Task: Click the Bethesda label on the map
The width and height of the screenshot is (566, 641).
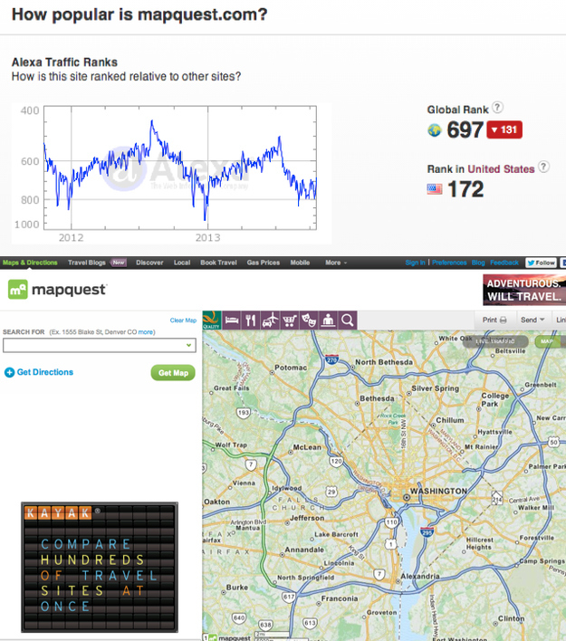Action: point(377,398)
